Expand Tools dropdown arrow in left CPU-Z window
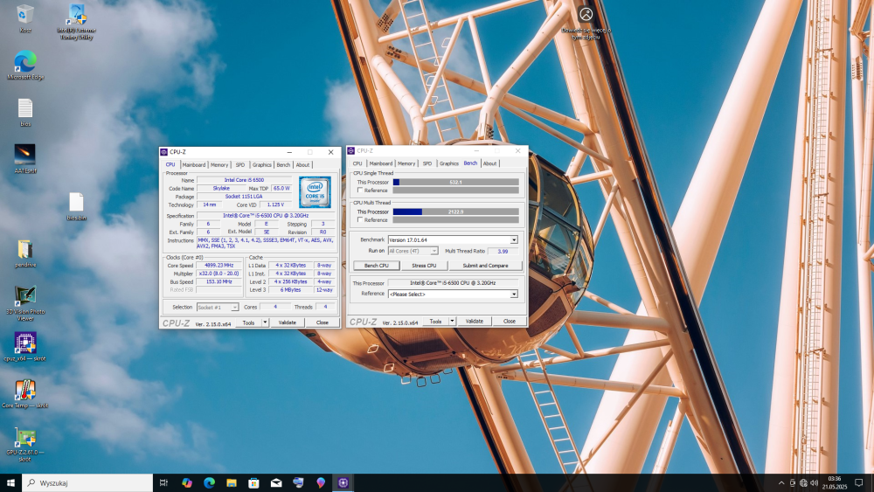Viewport: 874px width, 492px height. (x=265, y=322)
